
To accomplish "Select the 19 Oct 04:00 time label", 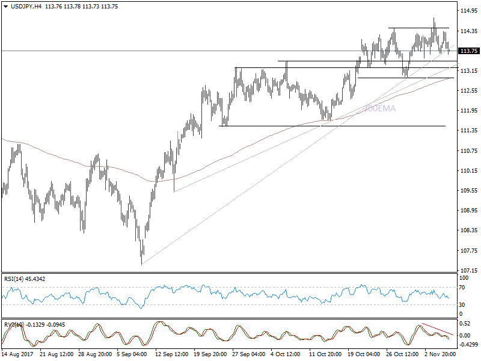I will pyautogui.click(x=364, y=354).
